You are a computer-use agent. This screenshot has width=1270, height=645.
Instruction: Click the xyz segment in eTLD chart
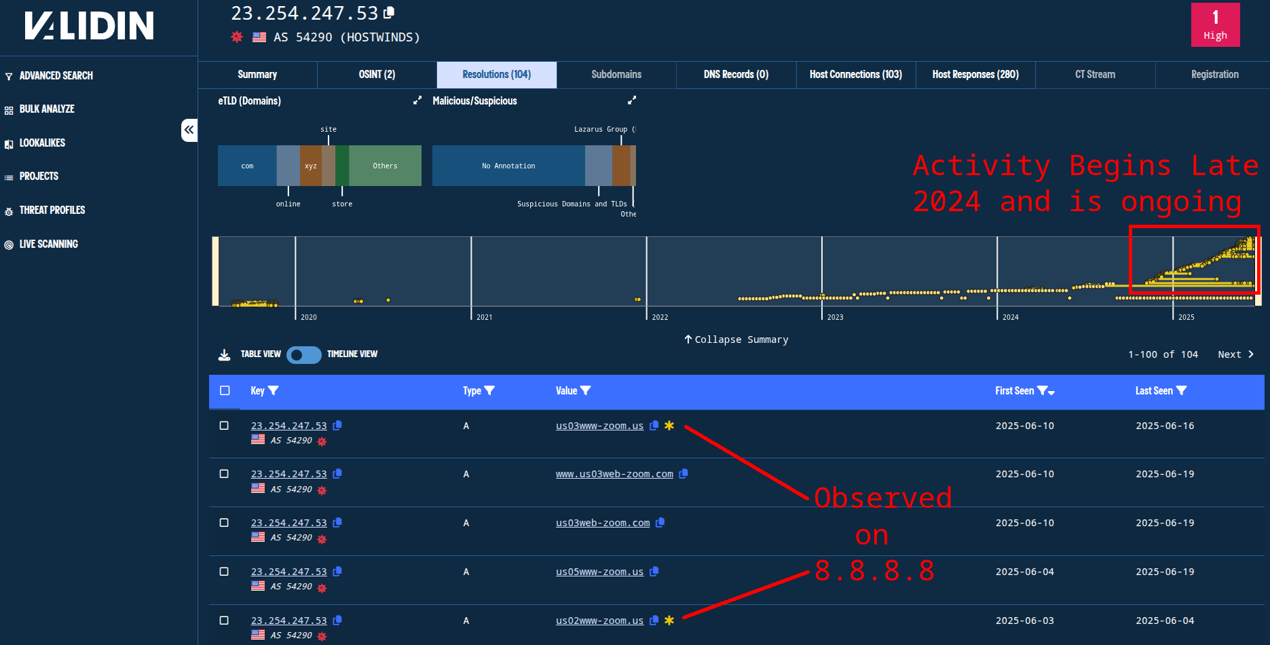tap(310, 166)
